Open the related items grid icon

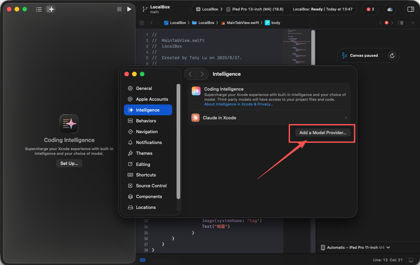click(x=142, y=23)
